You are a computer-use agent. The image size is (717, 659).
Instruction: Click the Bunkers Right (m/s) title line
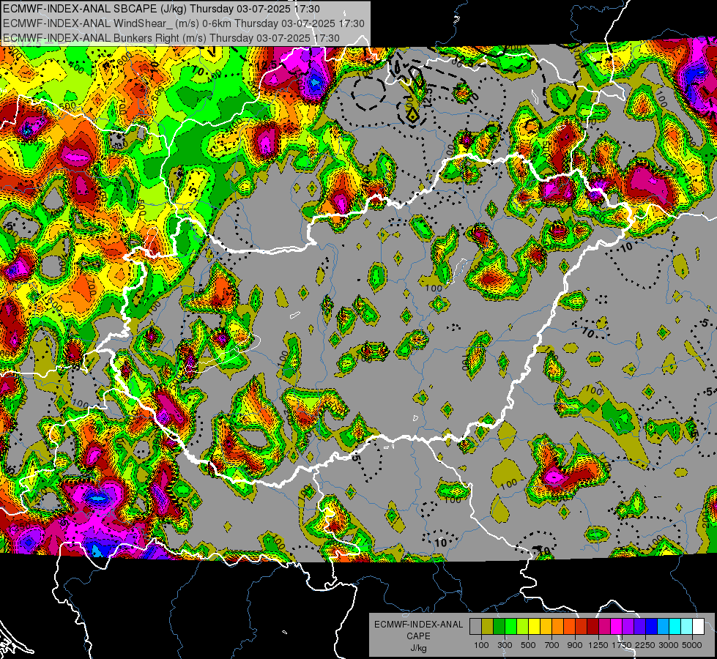[171, 38]
